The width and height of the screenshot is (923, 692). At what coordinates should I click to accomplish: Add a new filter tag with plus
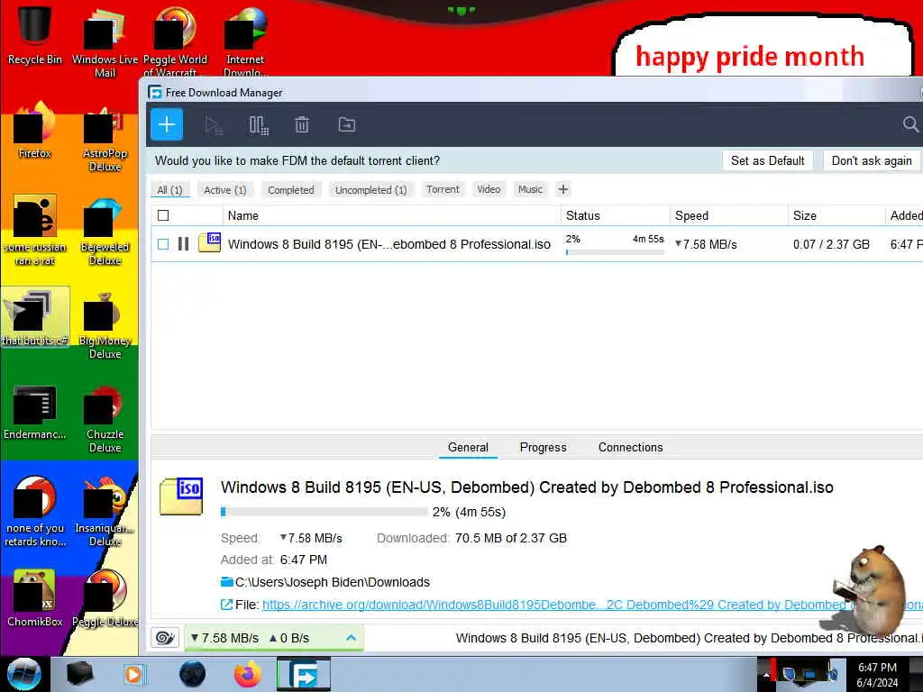pyautogui.click(x=562, y=189)
